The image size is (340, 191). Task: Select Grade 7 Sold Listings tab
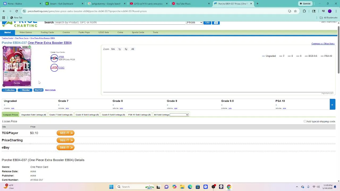tap(61, 115)
